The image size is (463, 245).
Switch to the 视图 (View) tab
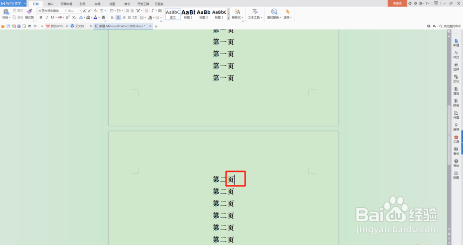[x=113, y=4]
